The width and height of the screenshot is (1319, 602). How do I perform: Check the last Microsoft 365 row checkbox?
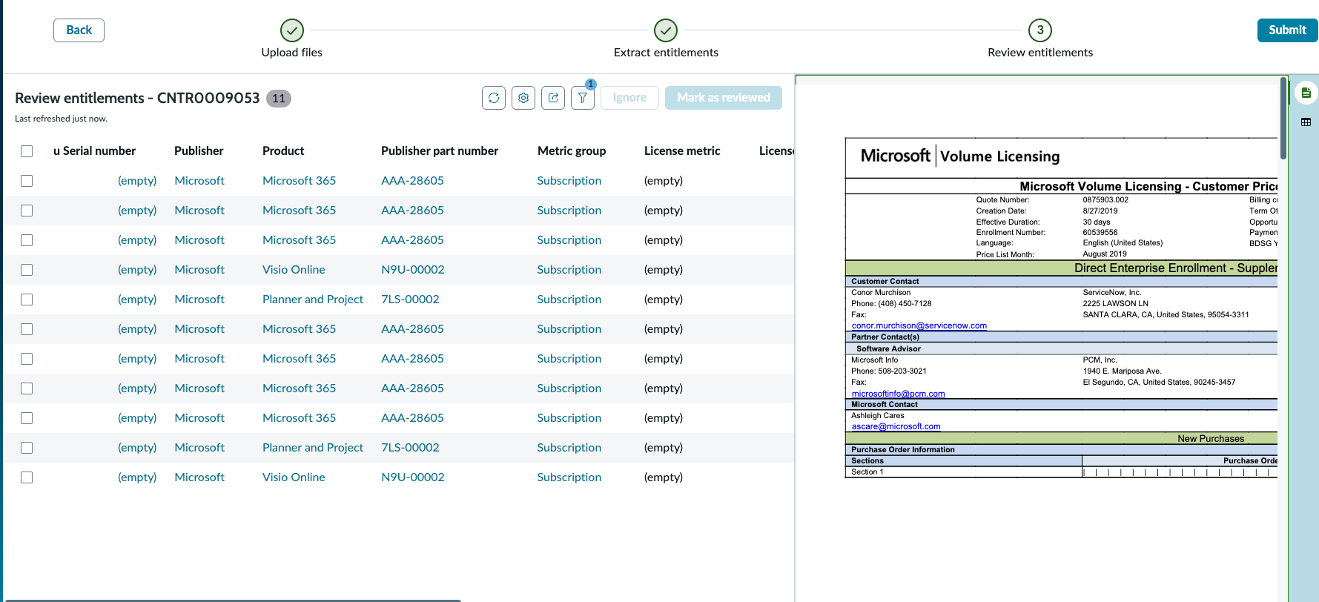point(27,418)
